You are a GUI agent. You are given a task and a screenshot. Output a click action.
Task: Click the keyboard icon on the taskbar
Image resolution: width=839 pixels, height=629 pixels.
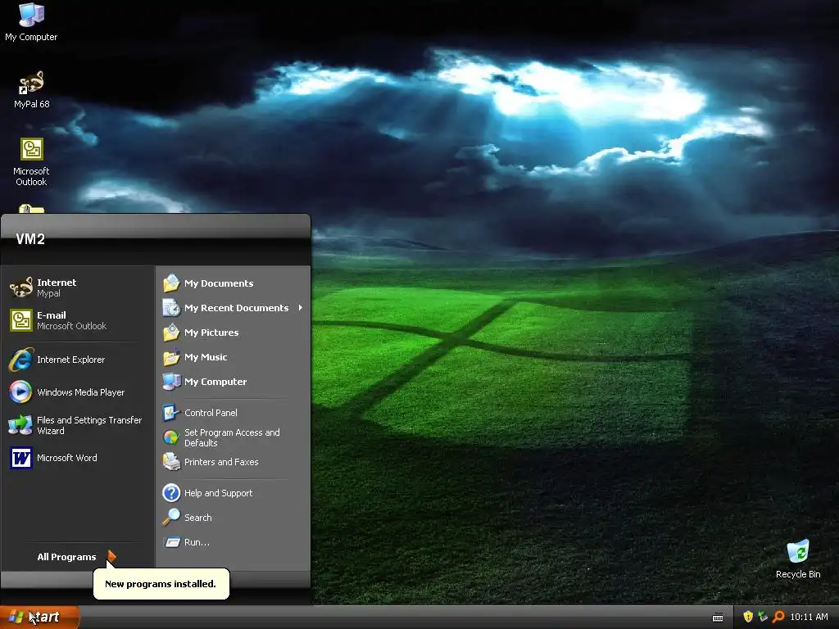pos(718,618)
